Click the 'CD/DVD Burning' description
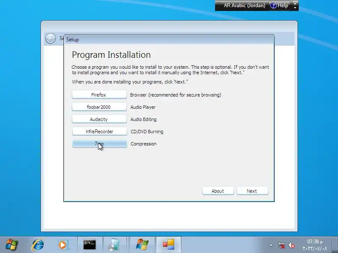Screen dimensions: 338x253 click(147, 132)
